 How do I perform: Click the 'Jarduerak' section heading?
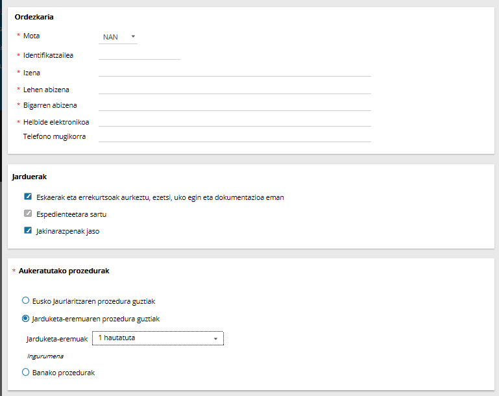click(x=29, y=177)
